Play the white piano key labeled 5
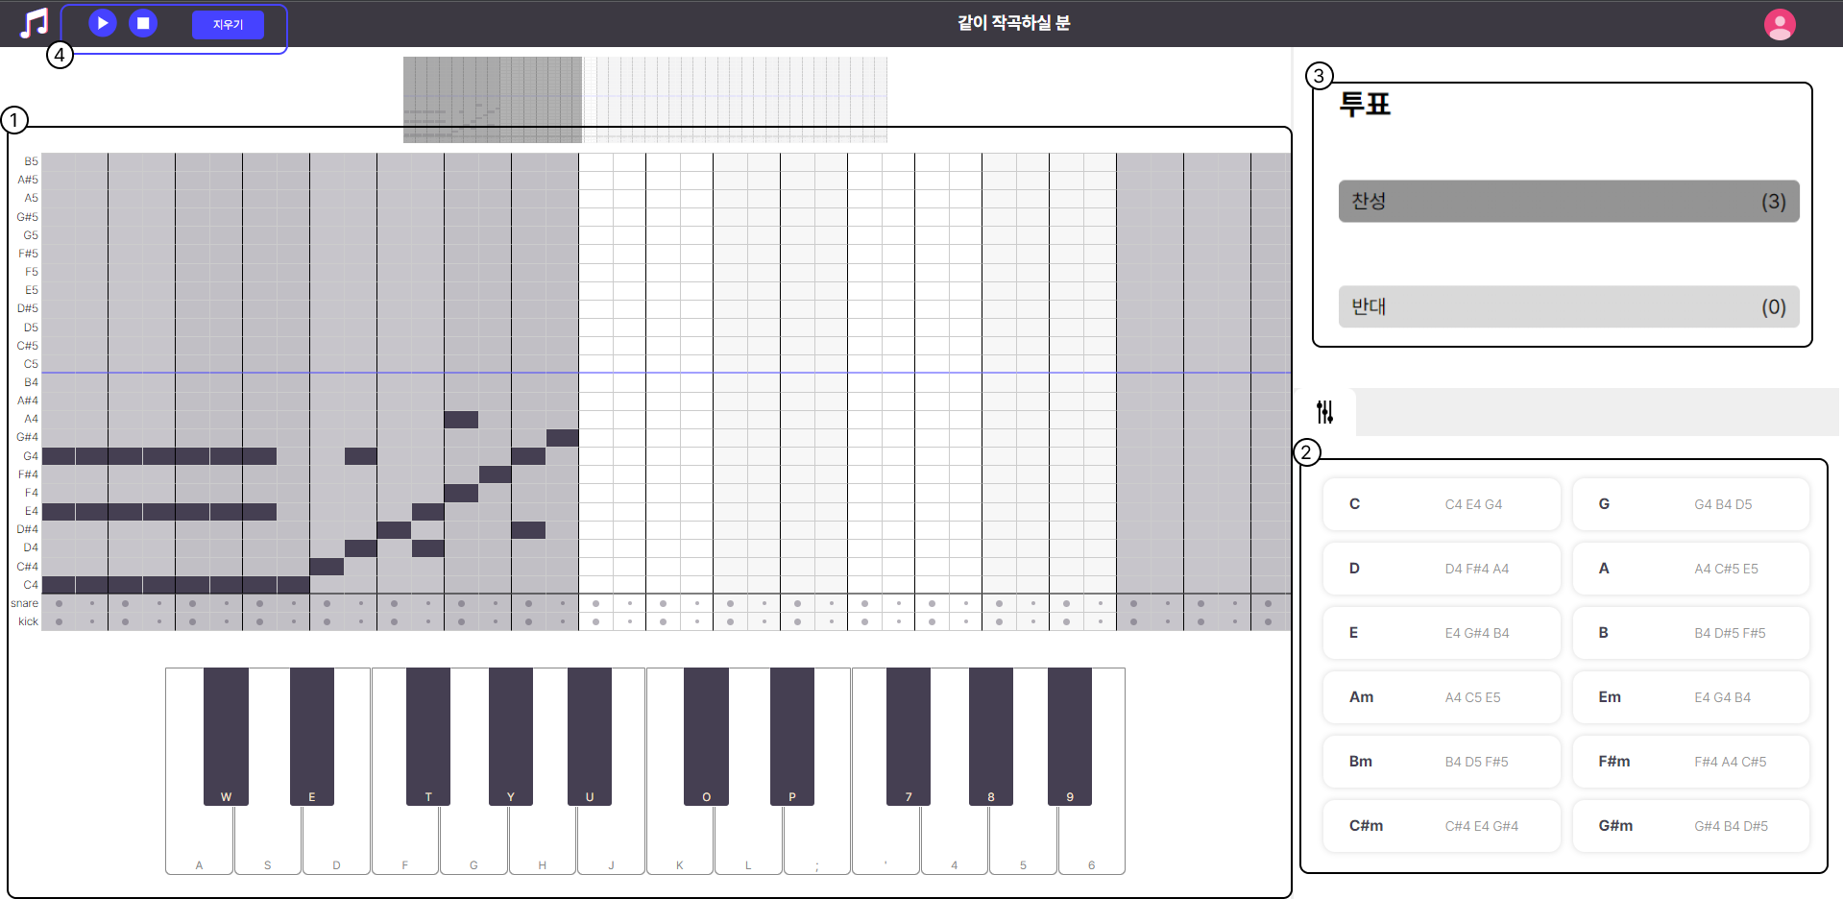The height and width of the screenshot is (899, 1843). tap(1023, 840)
